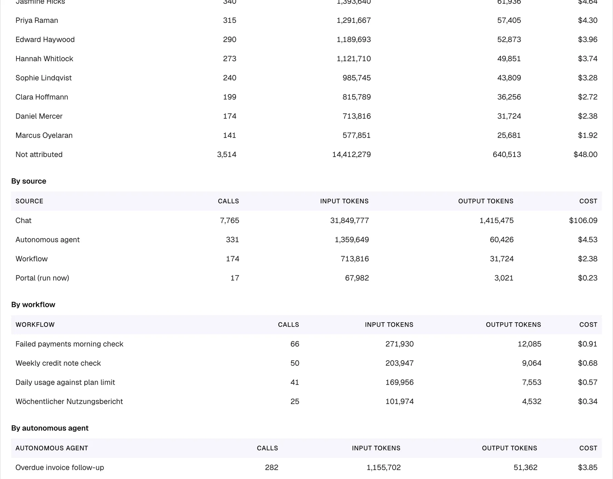Click the '1,155,702' input tokens value
613x479 pixels.
pos(383,467)
